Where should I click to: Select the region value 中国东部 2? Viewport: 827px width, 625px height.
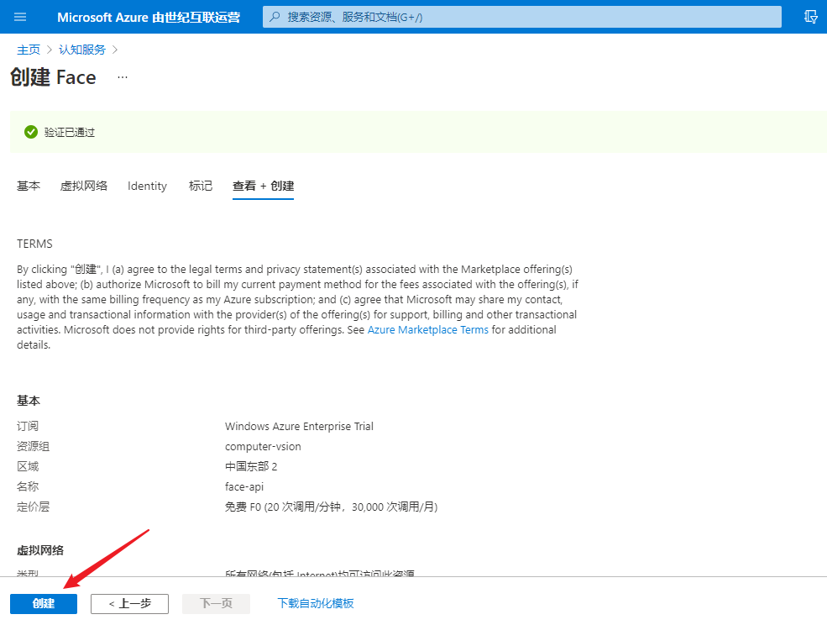(251, 466)
